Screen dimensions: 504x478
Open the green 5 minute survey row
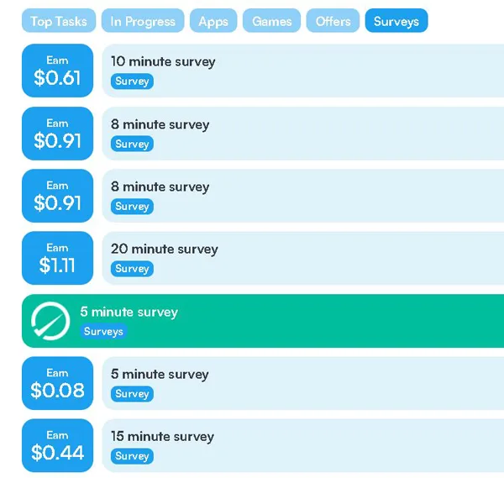click(294, 320)
